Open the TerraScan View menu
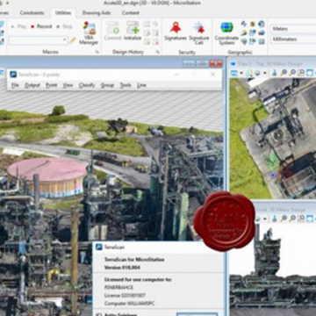Image resolution: width=316 pixels, height=316 pixels. 68,85
